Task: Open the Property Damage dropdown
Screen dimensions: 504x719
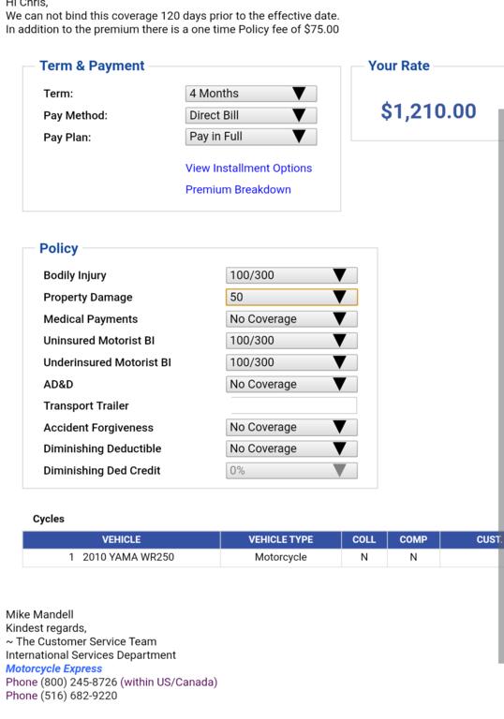Action: (291, 297)
